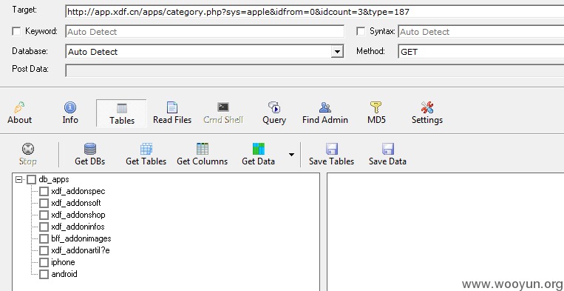
Task: Select the iphone table name
Action: click(63, 262)
